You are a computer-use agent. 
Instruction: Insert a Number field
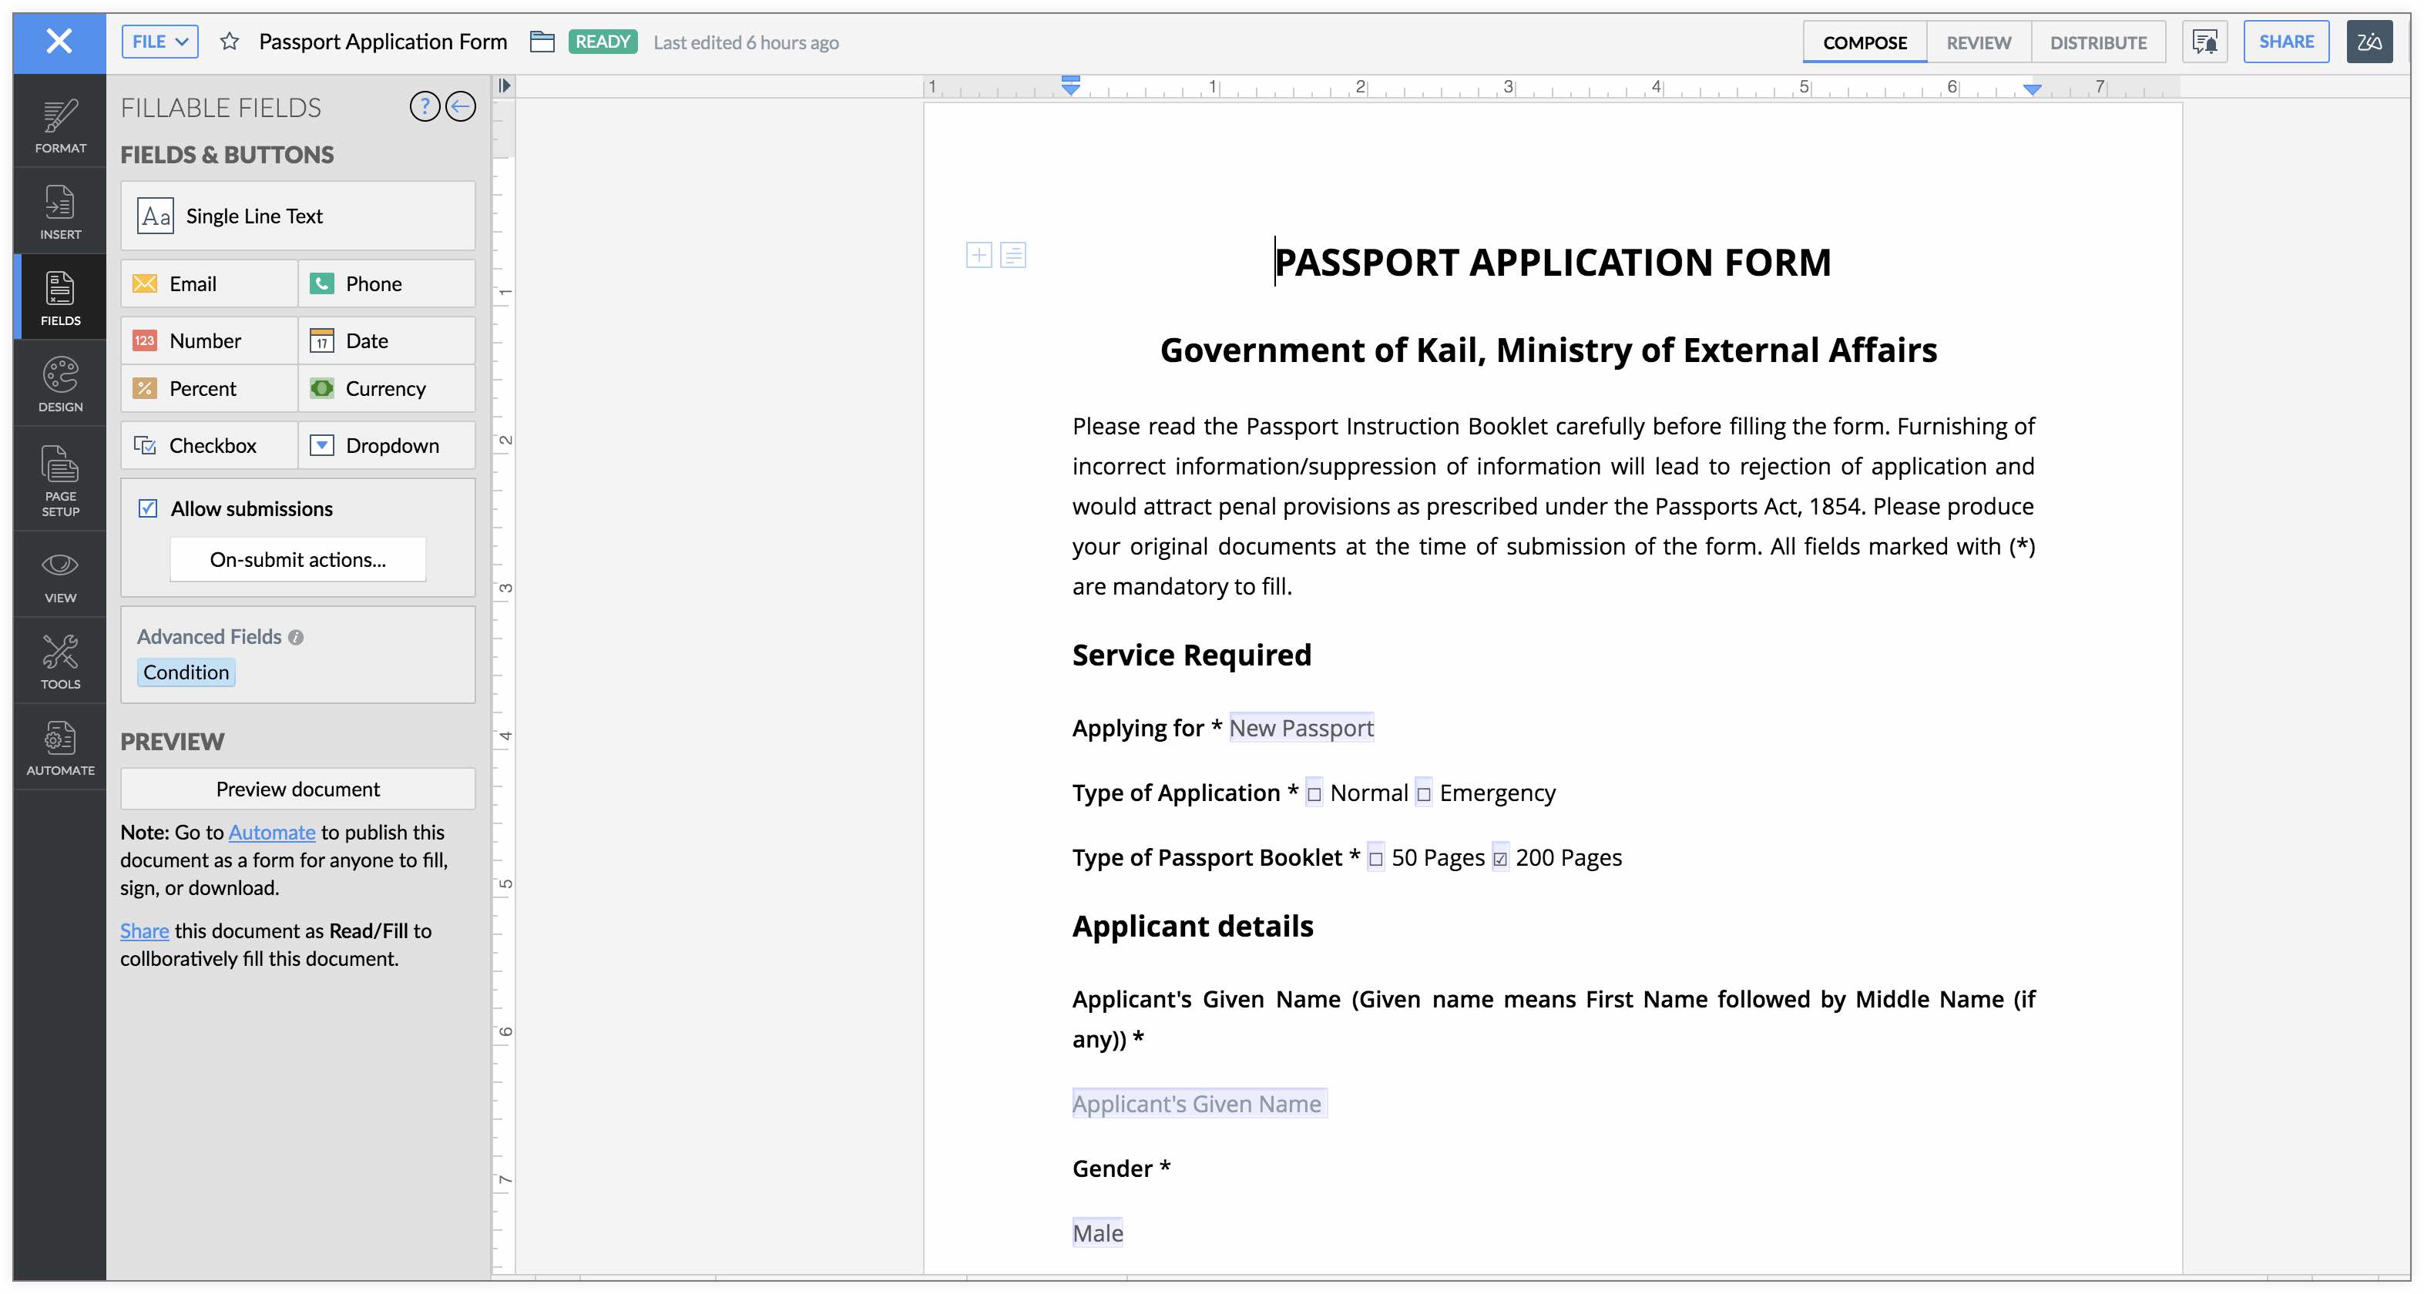point(209,340)
